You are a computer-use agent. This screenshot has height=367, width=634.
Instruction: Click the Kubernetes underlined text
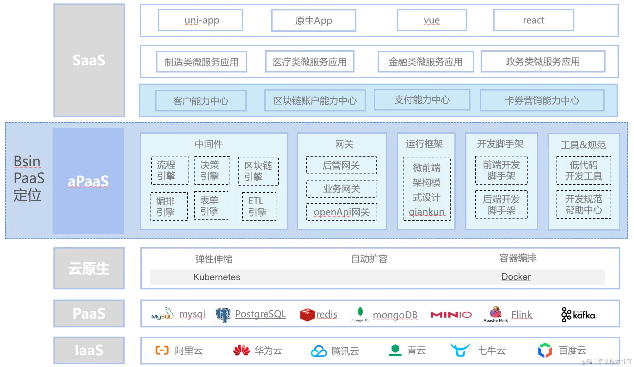217,277
